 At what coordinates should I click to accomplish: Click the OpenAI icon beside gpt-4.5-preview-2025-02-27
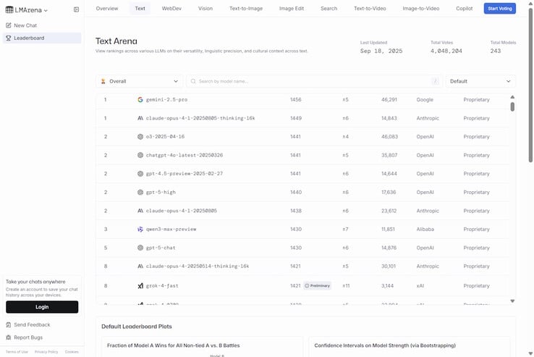coord(140,174)
